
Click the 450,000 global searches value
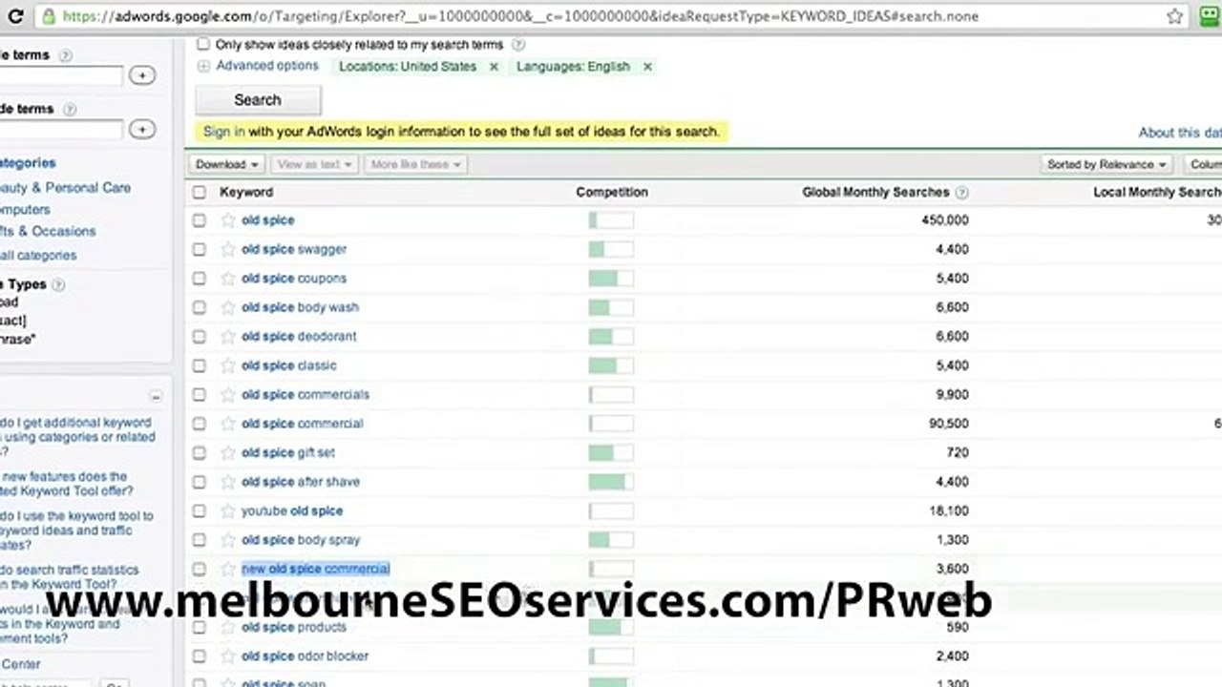point(943,220)
